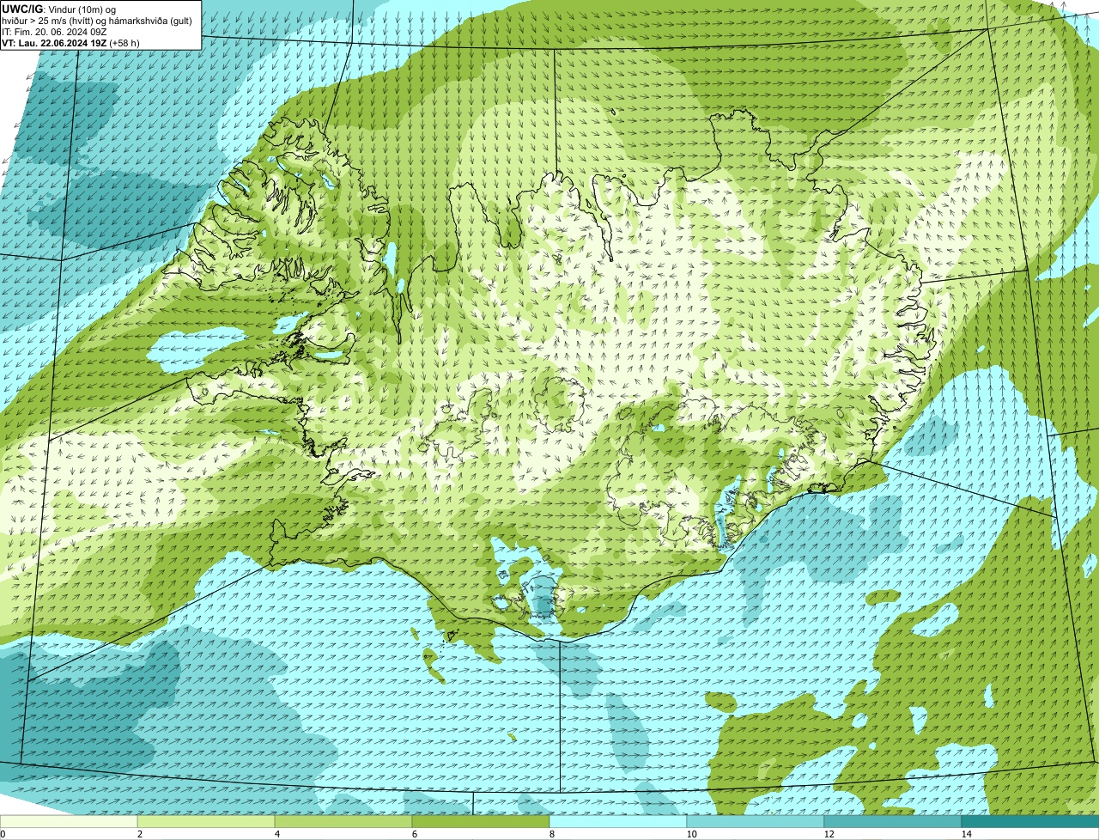This screenshot has height=840, width=1099.
Task: Click the legend tick label "10"
Action: (x=691, y=834)
